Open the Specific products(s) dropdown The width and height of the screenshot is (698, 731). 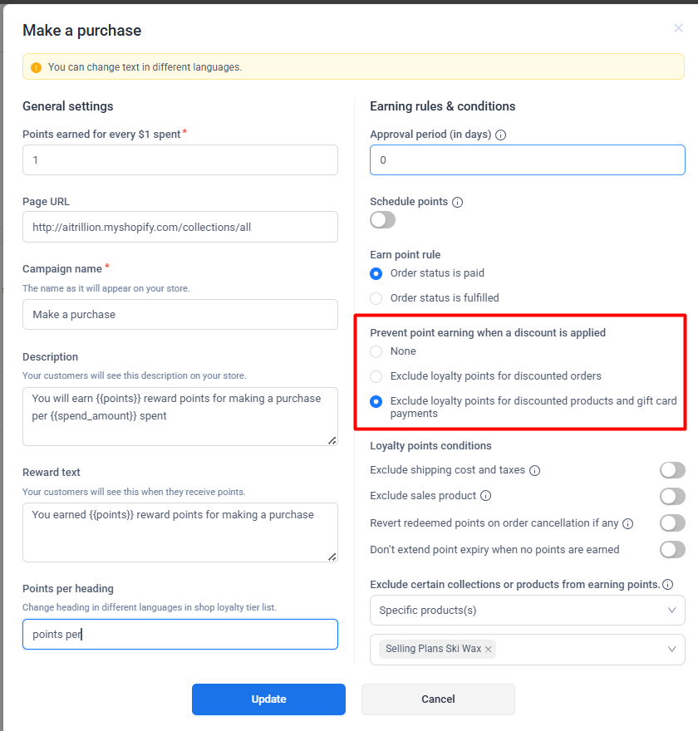coord(527,611)
